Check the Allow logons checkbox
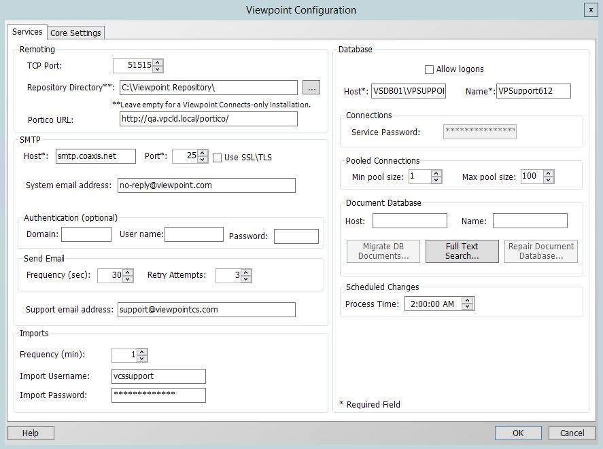 tap(429, 69)
